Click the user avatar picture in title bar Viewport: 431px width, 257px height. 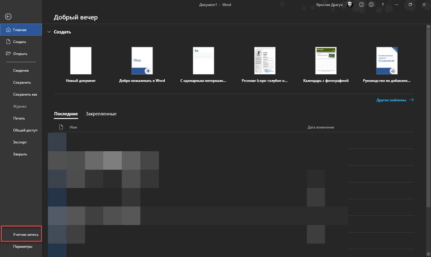point(350,5)
